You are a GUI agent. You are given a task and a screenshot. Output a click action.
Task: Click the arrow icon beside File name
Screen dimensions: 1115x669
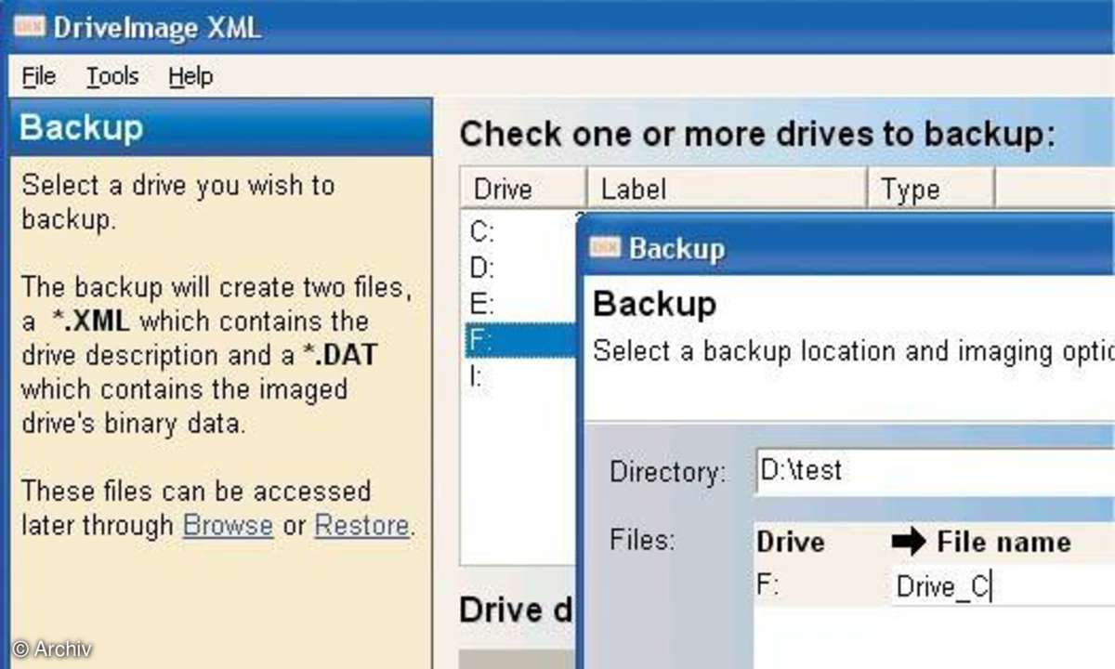(x=908, y=543)
